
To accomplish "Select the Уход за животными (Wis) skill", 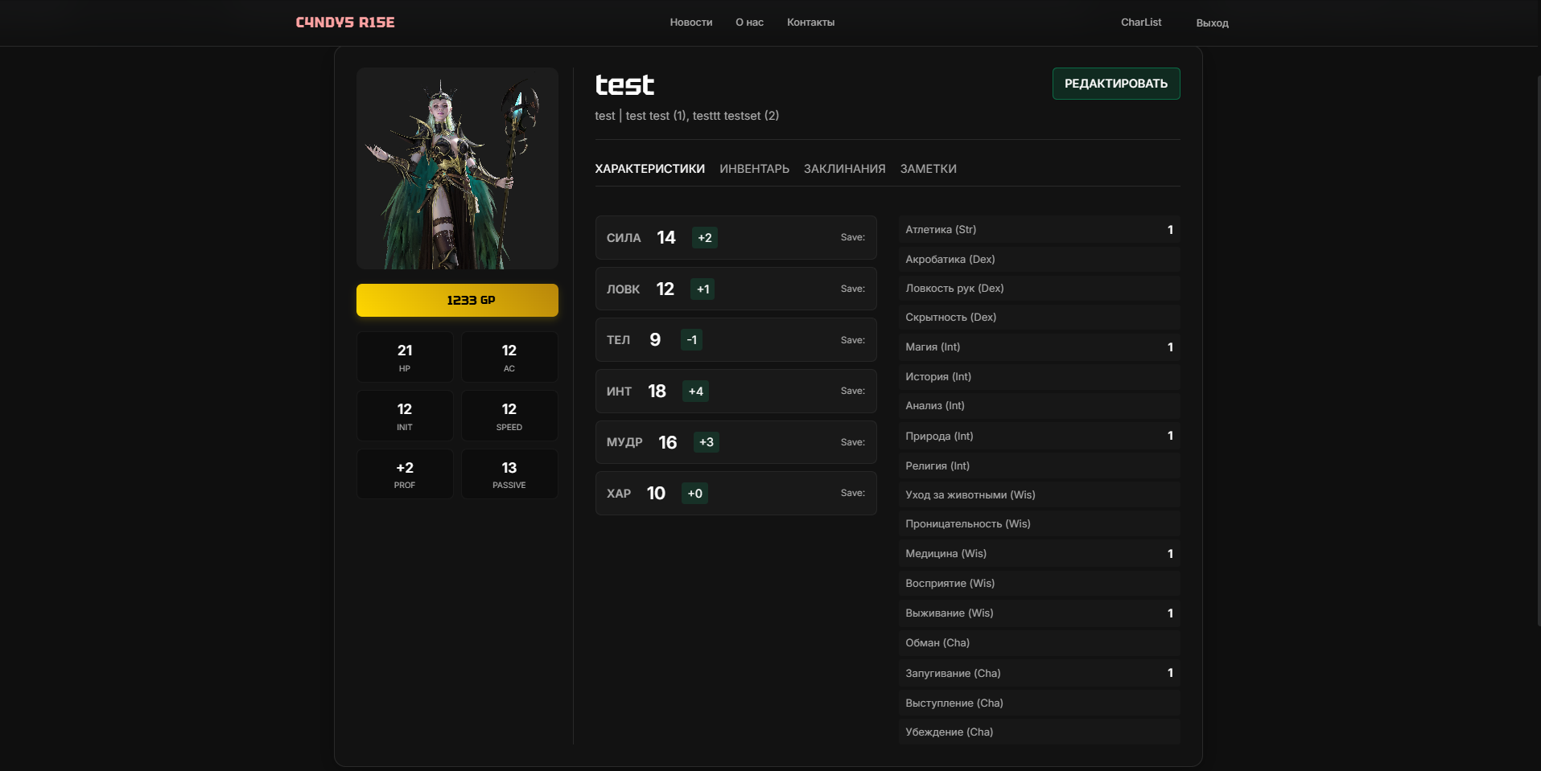I will tap(1039, 494).
